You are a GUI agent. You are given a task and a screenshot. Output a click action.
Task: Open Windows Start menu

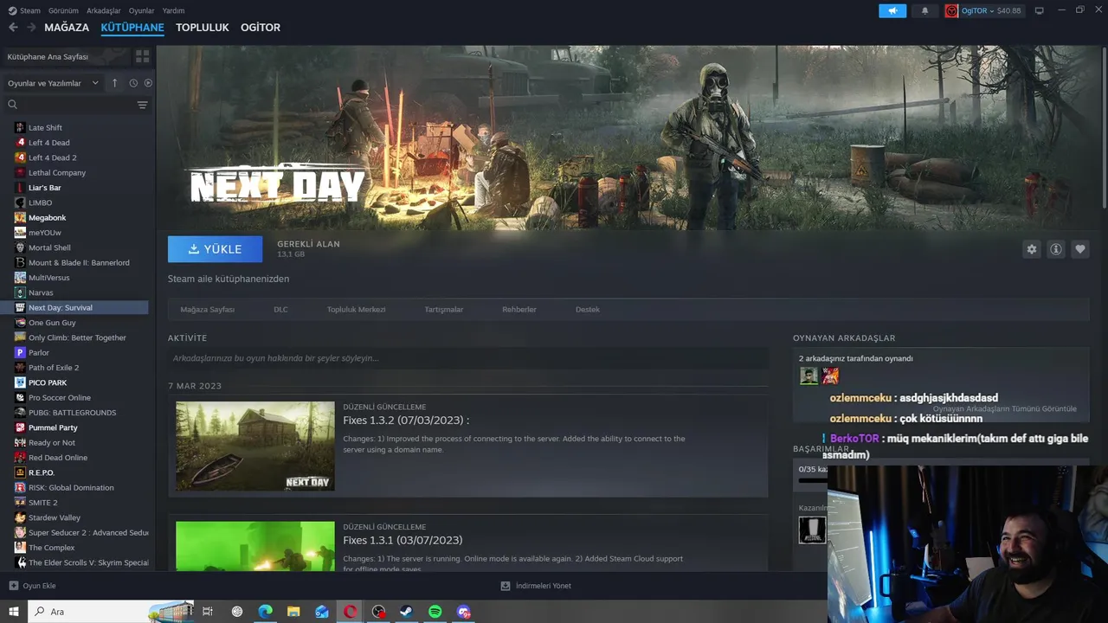(13, 612)
